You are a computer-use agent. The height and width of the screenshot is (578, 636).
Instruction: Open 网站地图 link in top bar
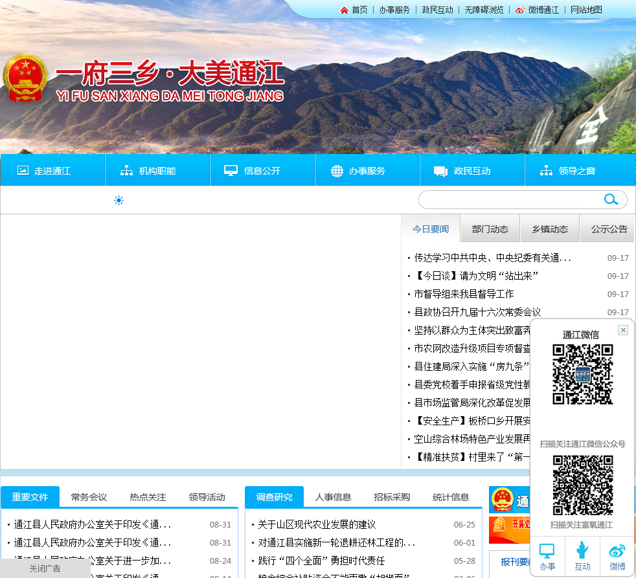[586, 10]
